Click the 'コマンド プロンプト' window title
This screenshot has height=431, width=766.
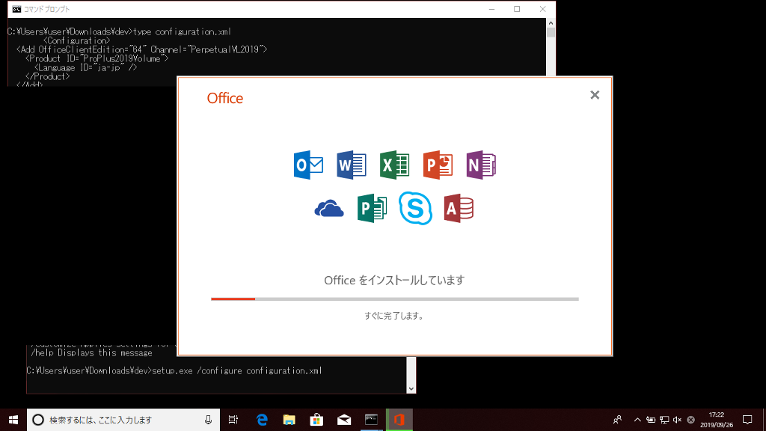(x=47, y=9)
